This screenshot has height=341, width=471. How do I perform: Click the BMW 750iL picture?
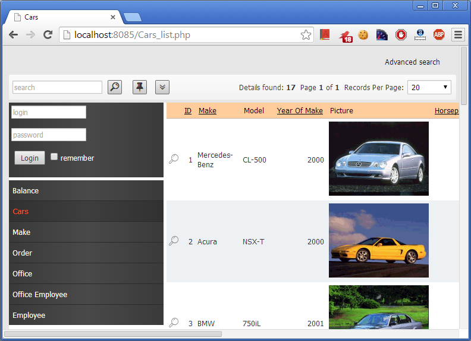(x=378, y=307)
